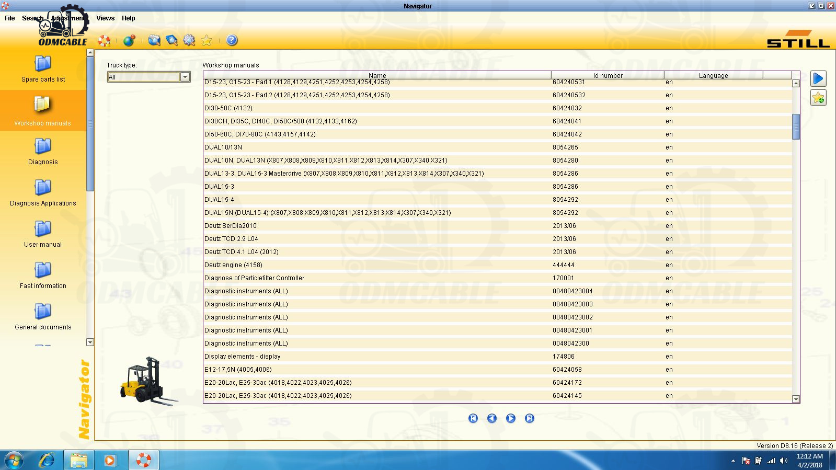This screenshot has width=836, height=470.
Task: Select the DI30-50C (4132) manual row
Action: pos(498,108)
